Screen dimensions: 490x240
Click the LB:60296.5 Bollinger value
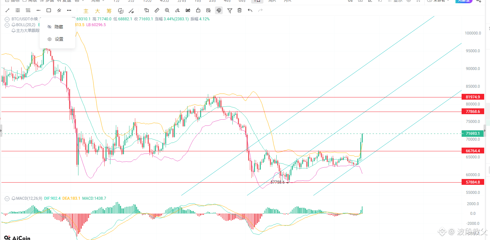point(96,25)
